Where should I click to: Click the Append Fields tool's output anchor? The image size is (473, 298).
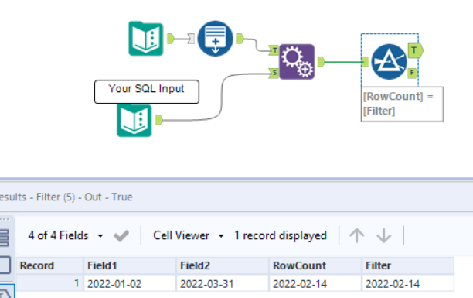240,39
